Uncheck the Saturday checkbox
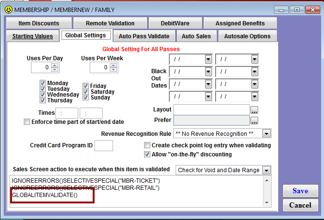 coord(85,91)
